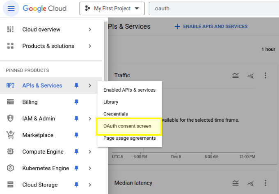The image size is (279, 194).
Task: Expand Cloud Storage submenu chevron
Action: click(x=90, y=185)
